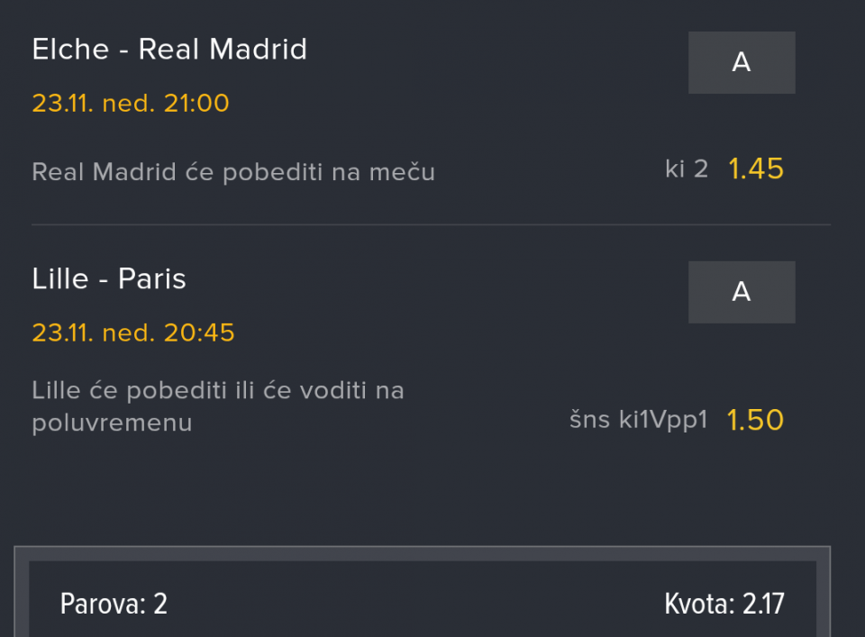Tap the 2.17 total odds value

pos(763,604)
